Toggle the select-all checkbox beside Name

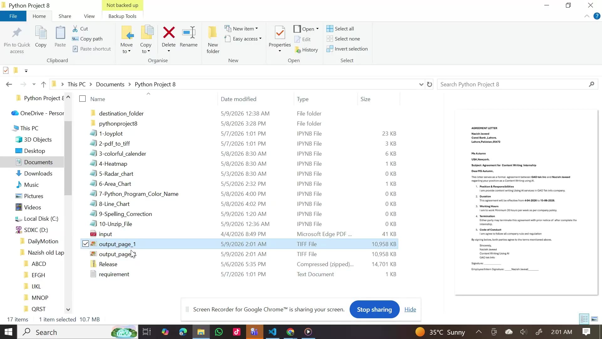[x=82, y=99]
